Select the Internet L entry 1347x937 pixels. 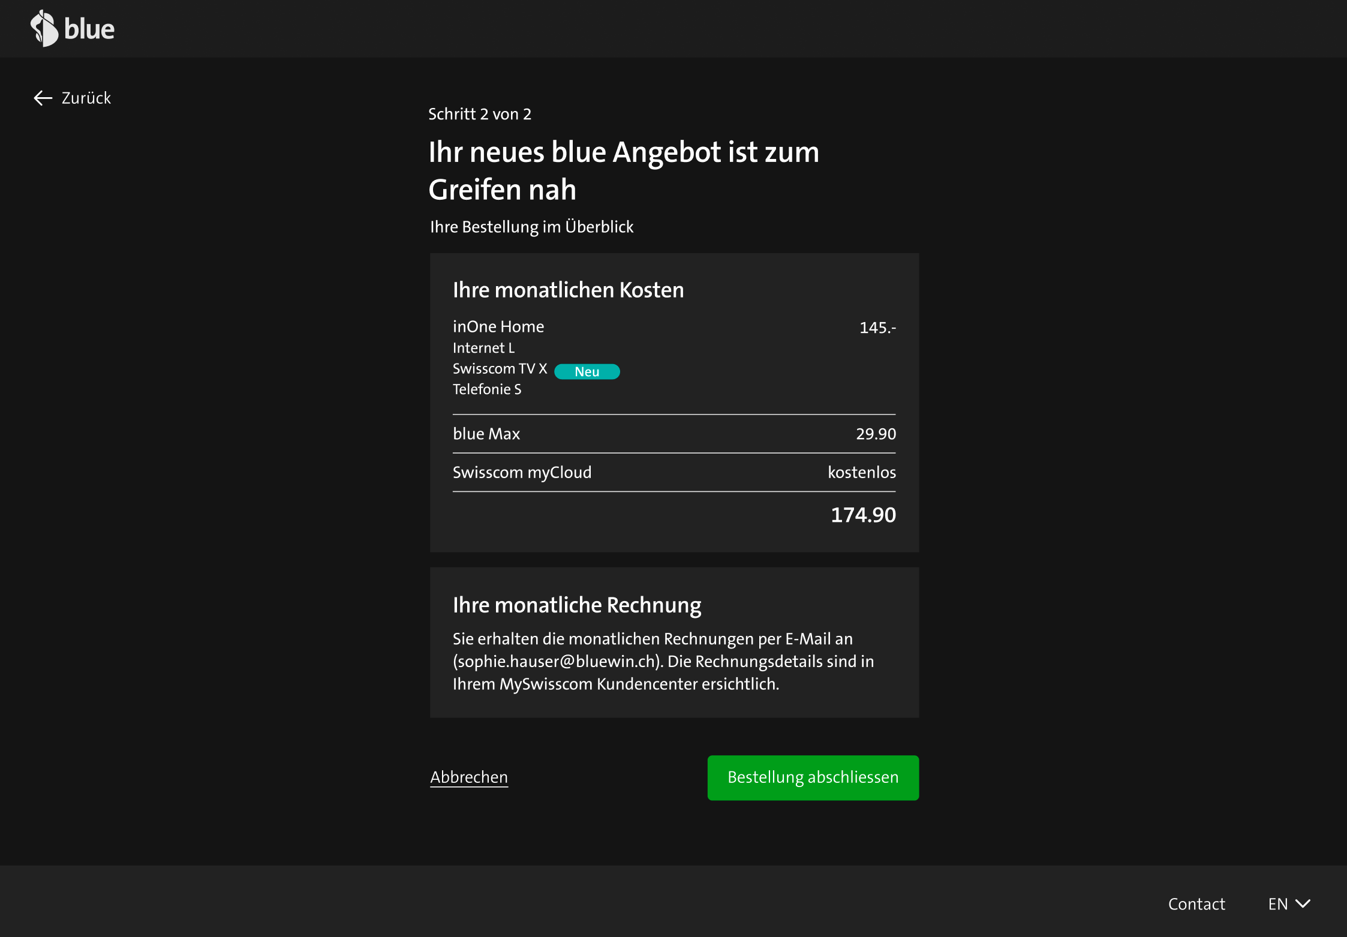(x=483, y=348)
